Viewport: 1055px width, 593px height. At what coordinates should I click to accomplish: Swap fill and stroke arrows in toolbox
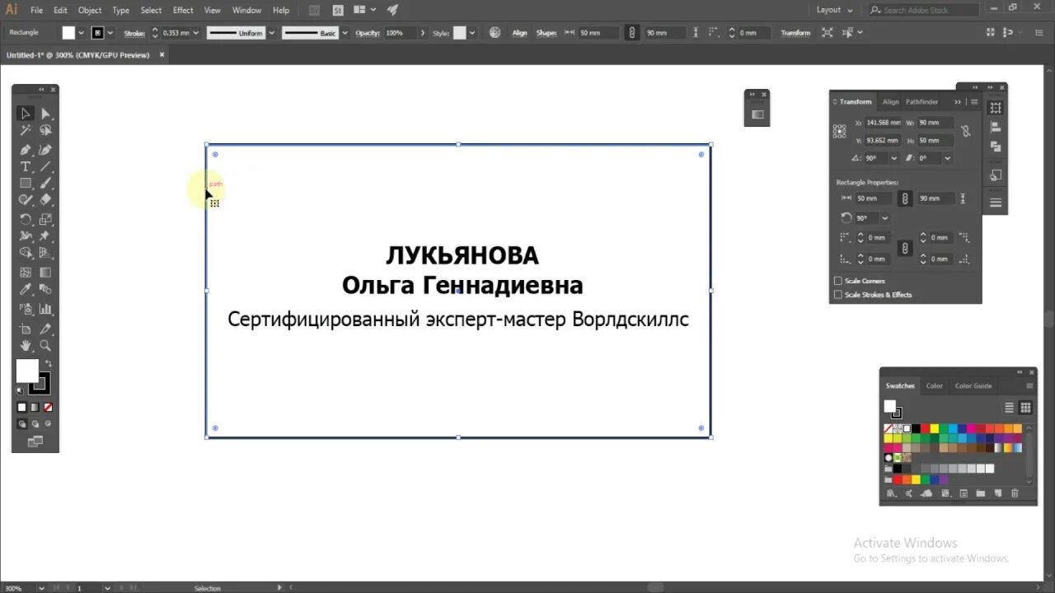click(48, 363)
